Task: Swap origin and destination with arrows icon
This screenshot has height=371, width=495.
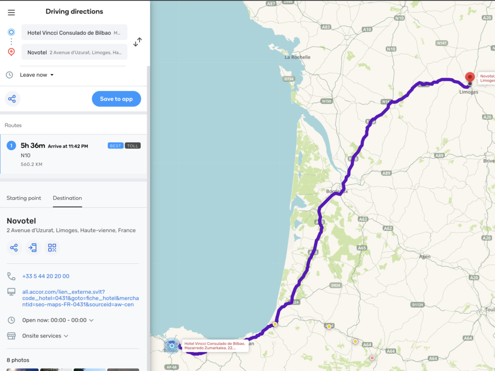Action: tap(138, 42)
